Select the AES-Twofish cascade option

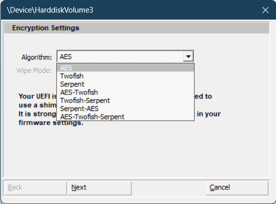(x=125, y=92)
